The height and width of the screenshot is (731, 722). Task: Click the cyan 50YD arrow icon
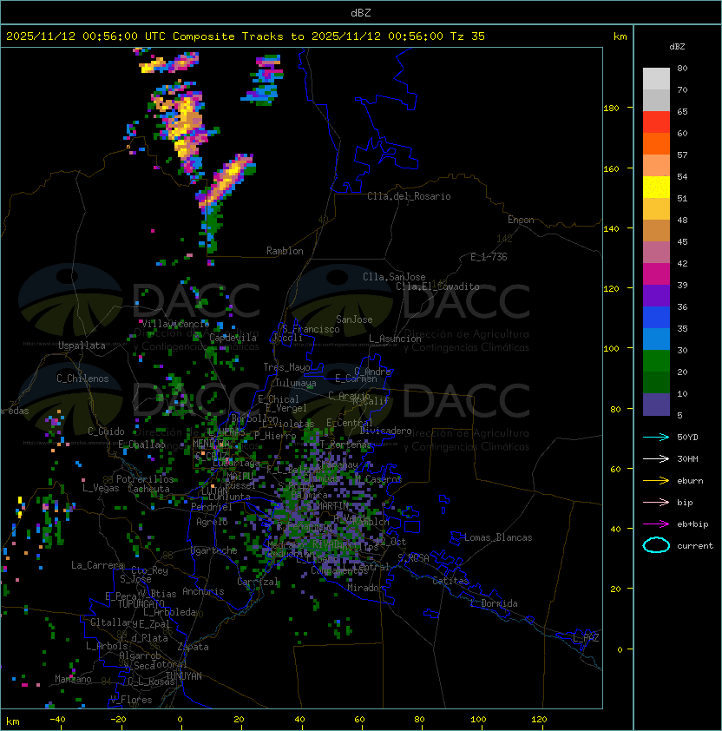(x=656, y=438)
